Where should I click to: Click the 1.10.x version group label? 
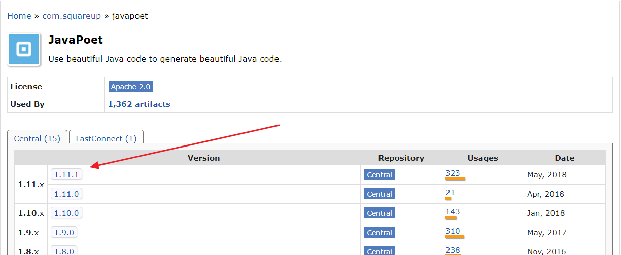[x=31, y=213]
